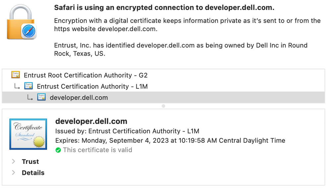Click the split pane divider handle dot
The width and height of the screenshot is (331, 192).
[163, 106]
